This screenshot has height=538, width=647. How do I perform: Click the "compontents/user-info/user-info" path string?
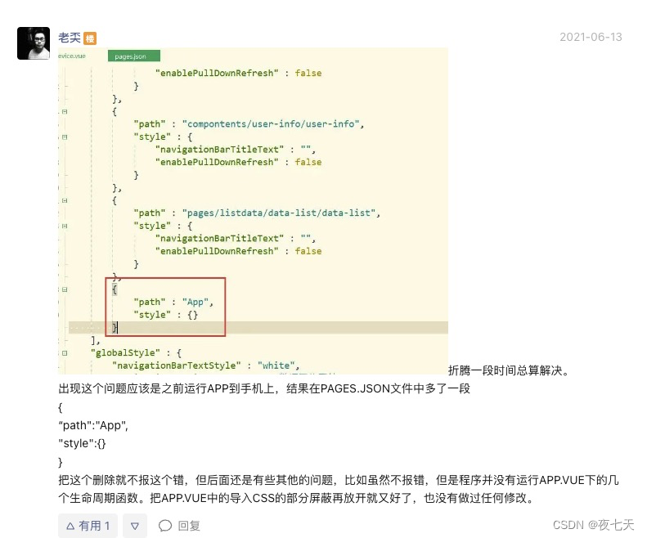click(x=271, y=124)
